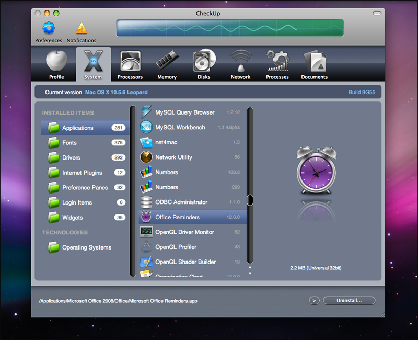The width and height of the screenshot is (418, 340).
Task: Click the reveal arrow button beside Uninstall
Action: pos(314,300)
